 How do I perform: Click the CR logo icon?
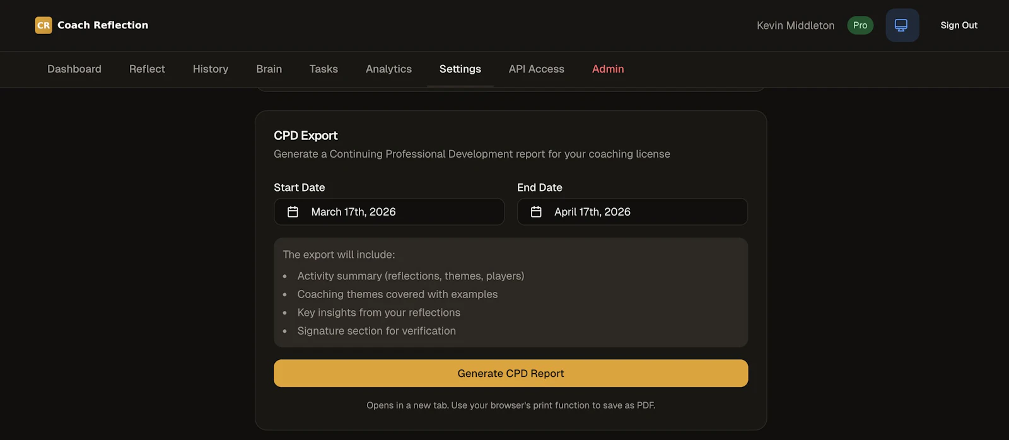coord(44,25)
